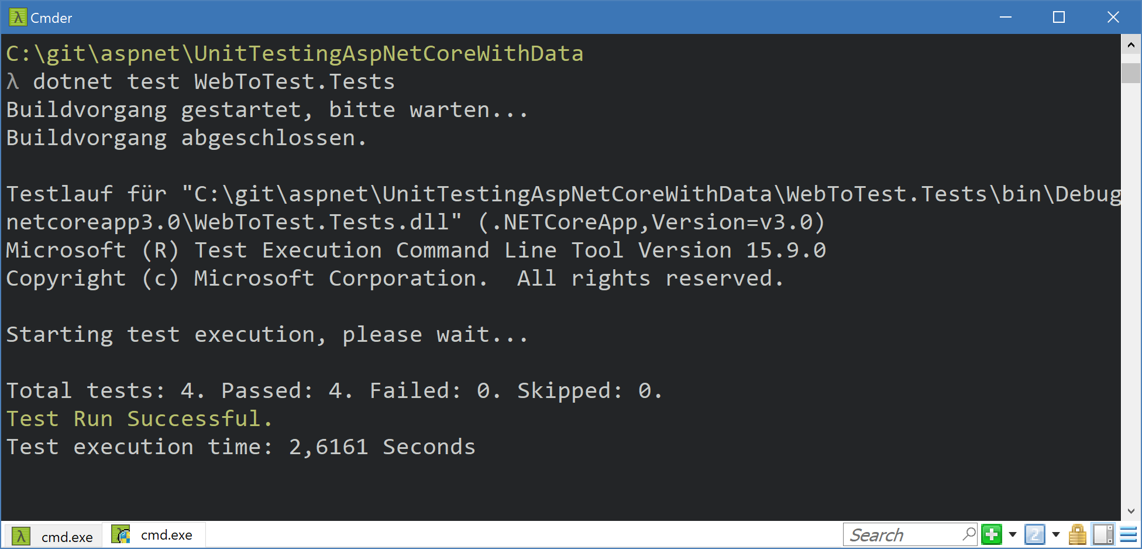Close the Cmder window
This screenshot has height=549, width=1142.
click(1113, 18)
